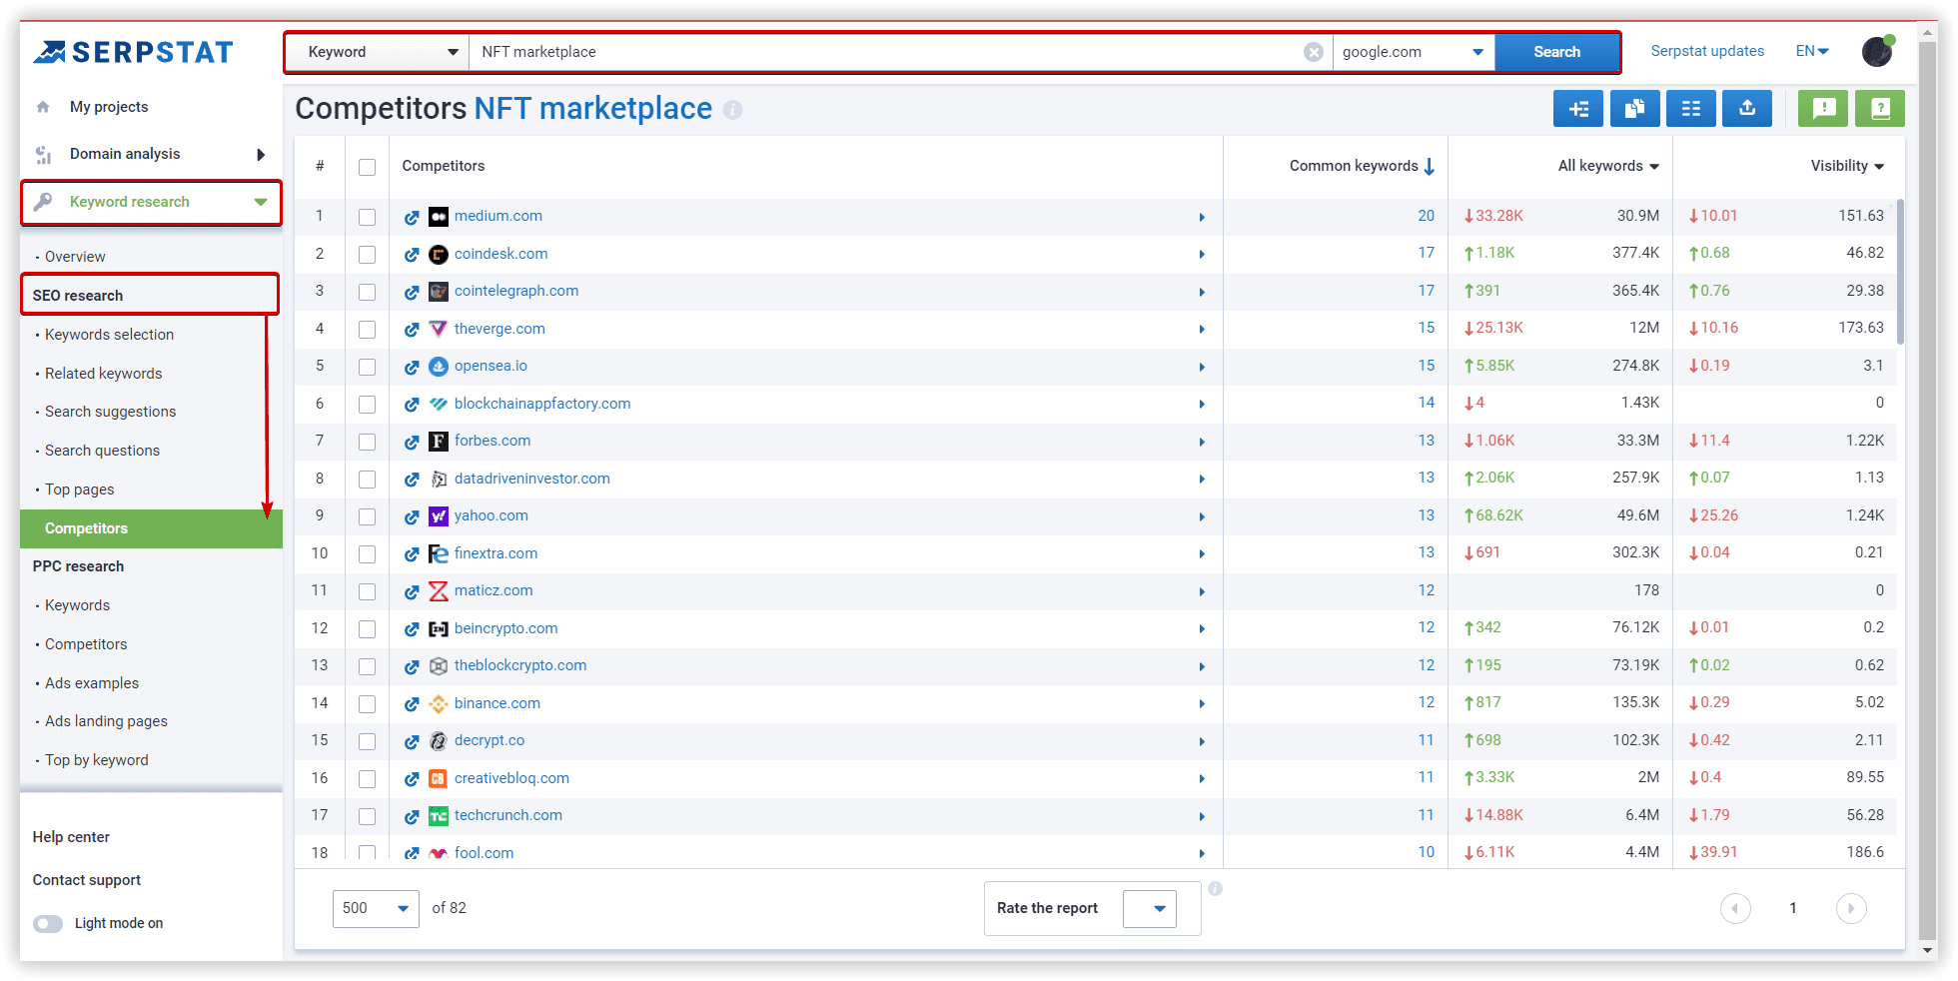Open the Serpstat updates link
Screen dimensions: 1958x981
pos(1707,51)
